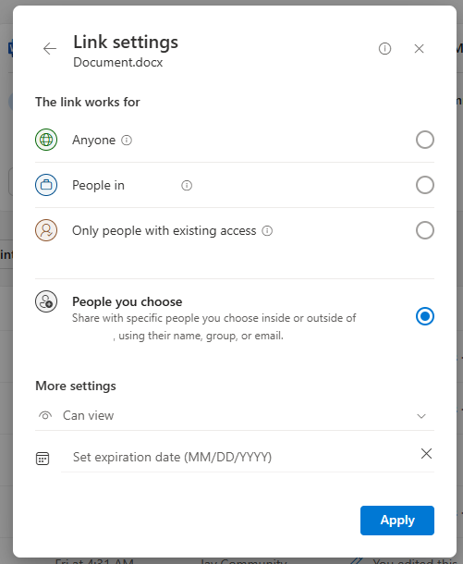Viewport: 463px width, 564px height.
Task: Open the Can view permission dropdown
Action: (235, 415)
